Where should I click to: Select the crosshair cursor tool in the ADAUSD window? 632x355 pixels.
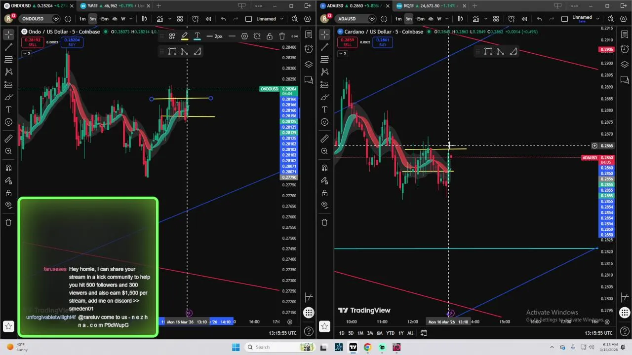click(x=324, y=35)
